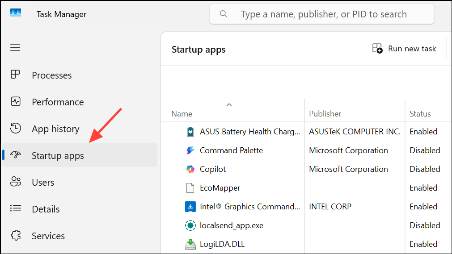Sort by the Status column header

(x=420, y=114)
